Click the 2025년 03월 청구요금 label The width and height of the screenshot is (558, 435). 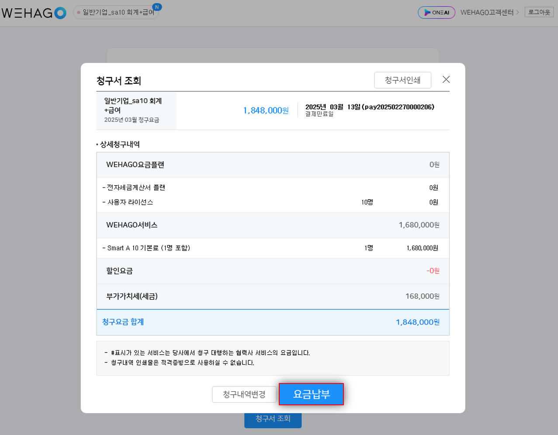132,120
